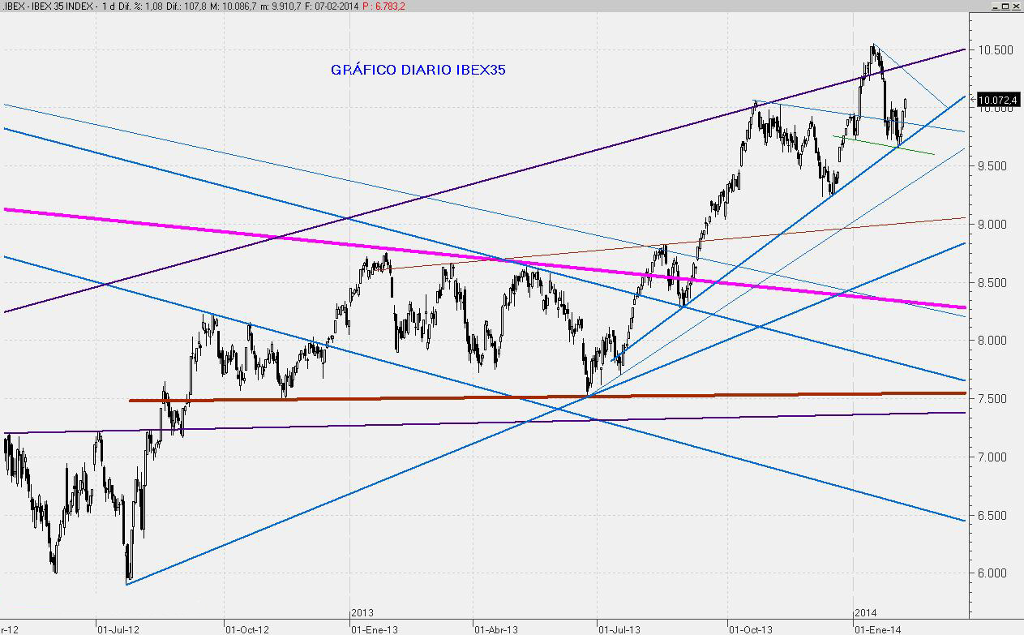Click the 01-Jul-12 date on time axis
This screenshot has height=635, width=1024.
[117, 628]
